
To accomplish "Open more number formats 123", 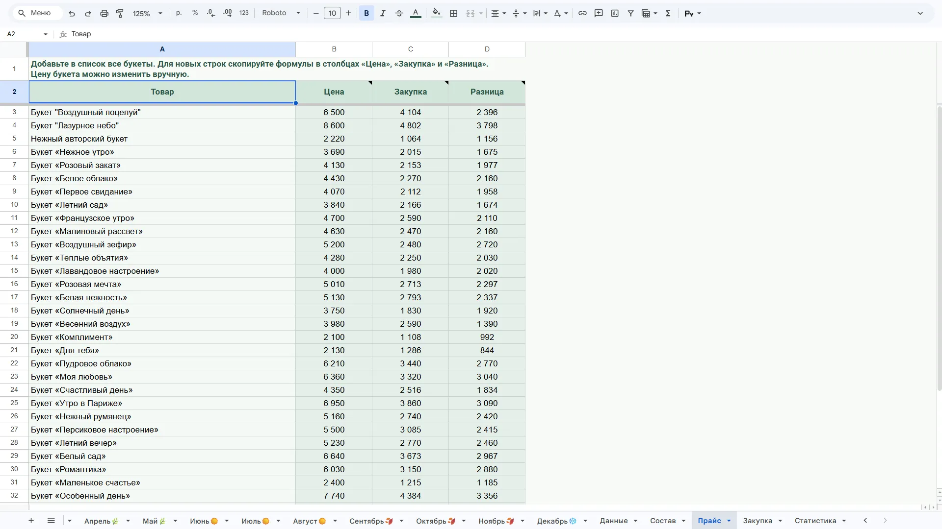I will tap(244, 13).
